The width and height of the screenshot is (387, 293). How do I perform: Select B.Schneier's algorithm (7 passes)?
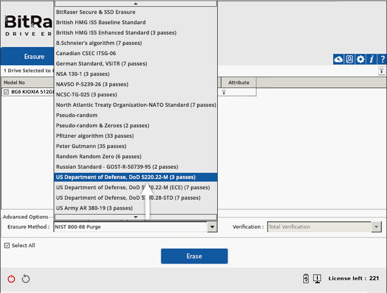136,43
